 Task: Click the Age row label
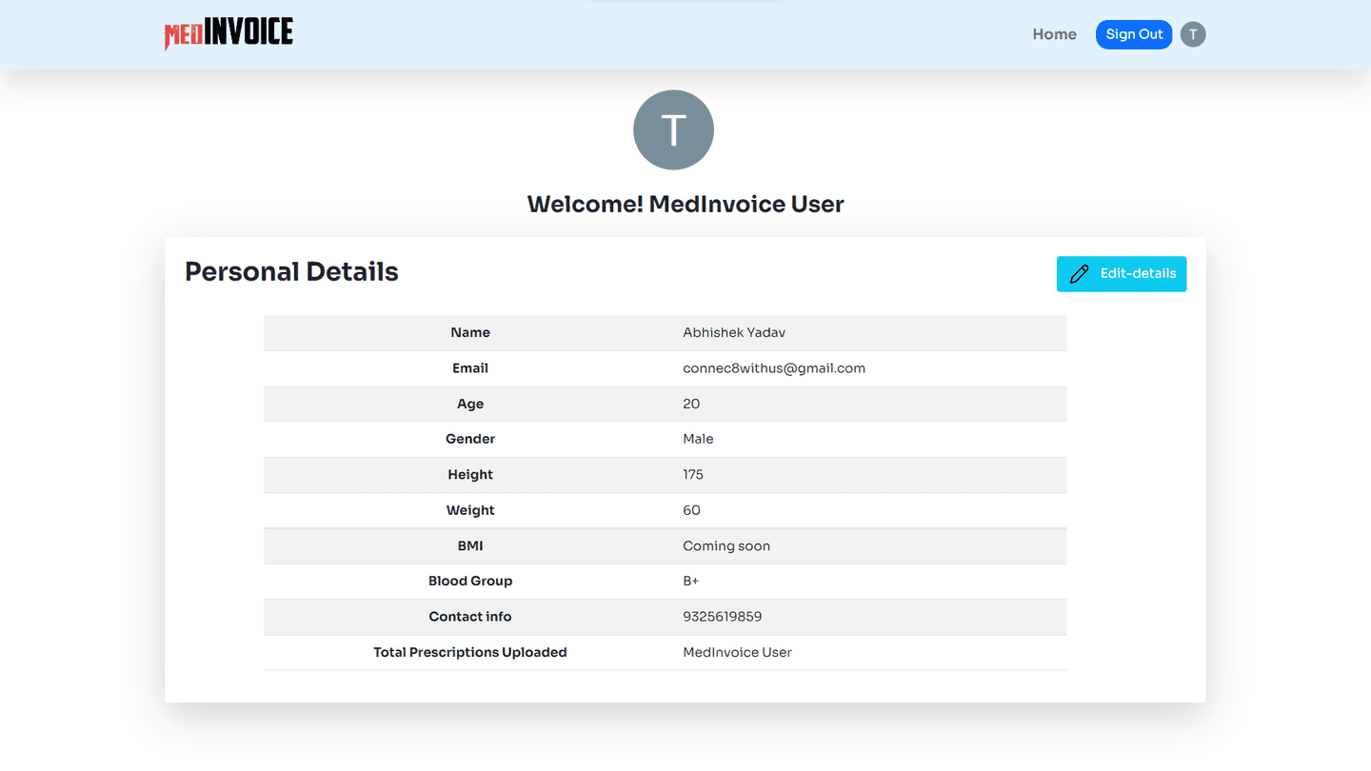(470, 405)
